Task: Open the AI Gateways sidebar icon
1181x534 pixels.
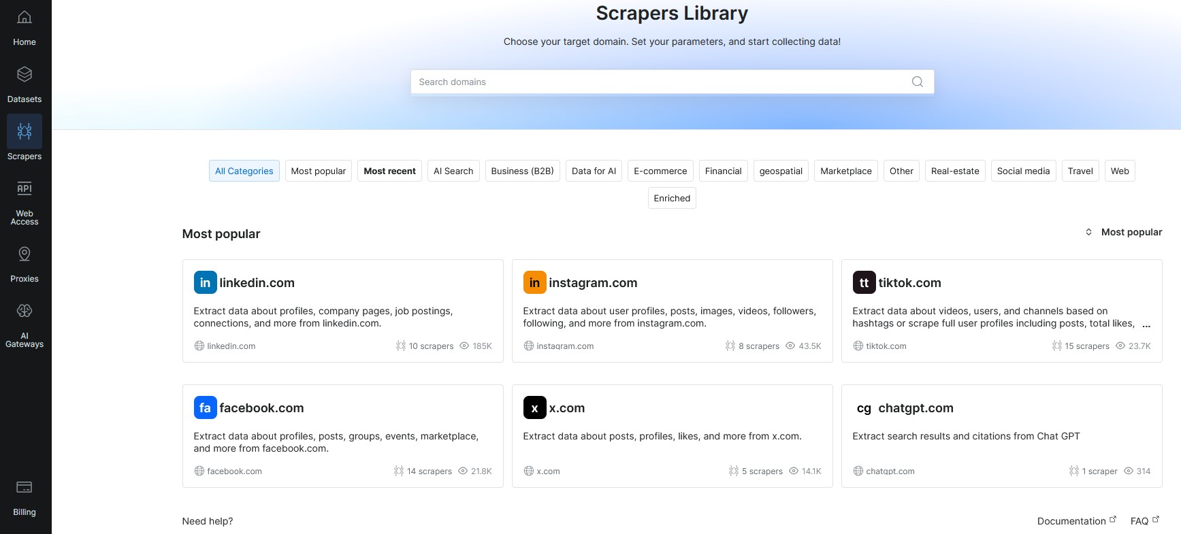Action: pos(25,311)
